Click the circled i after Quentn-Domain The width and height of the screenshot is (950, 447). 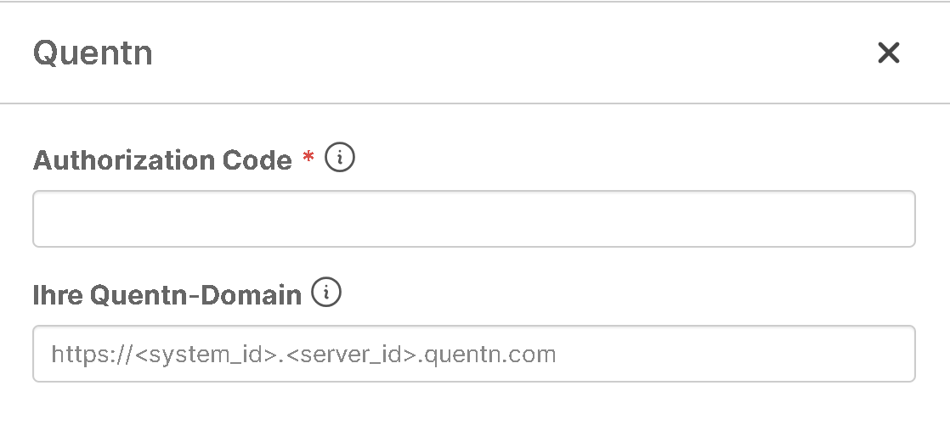326,293
